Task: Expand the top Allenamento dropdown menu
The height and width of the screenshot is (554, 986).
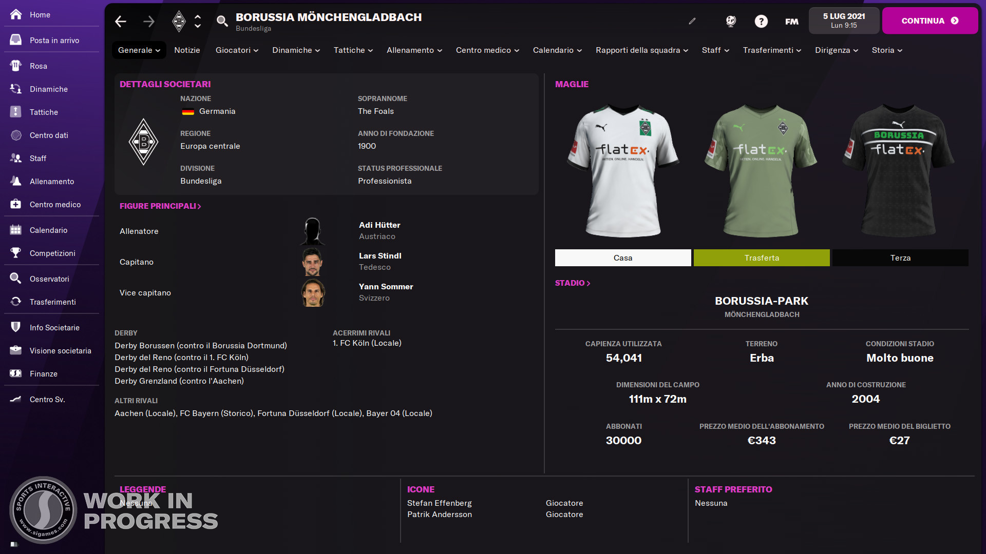Action: point(414,50)
